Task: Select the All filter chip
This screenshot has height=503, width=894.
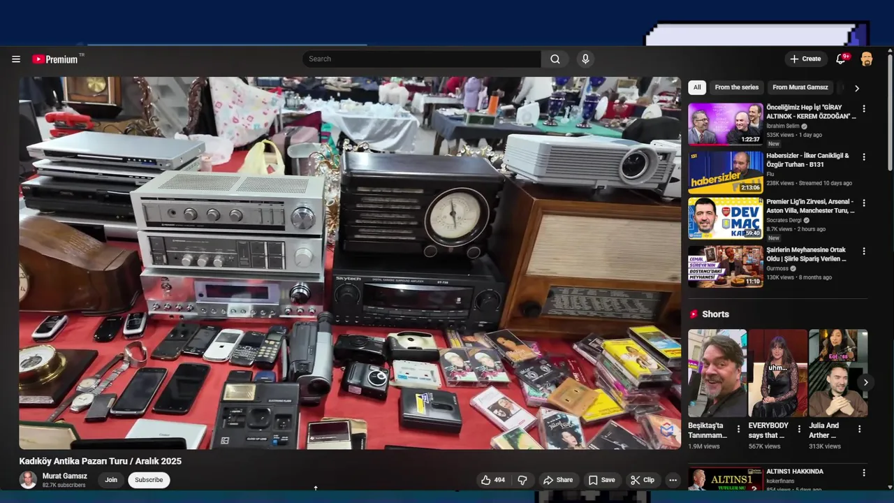Action: click(x=696, y=87)
